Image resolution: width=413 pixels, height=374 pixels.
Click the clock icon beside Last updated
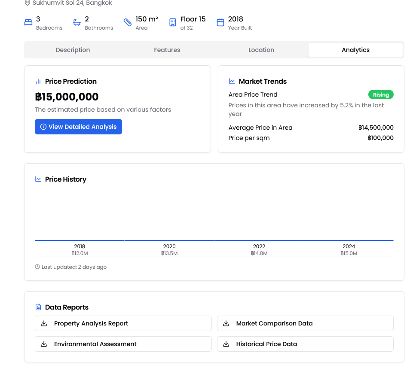(37, 267)
